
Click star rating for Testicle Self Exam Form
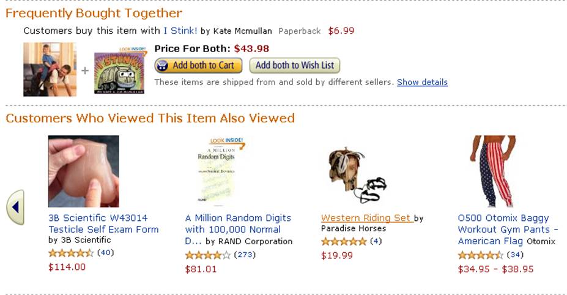(71, 253)
